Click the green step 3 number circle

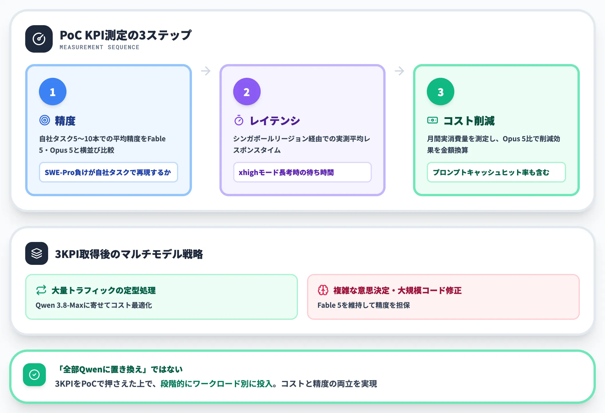pyautogui.click(x=441, y=92)
